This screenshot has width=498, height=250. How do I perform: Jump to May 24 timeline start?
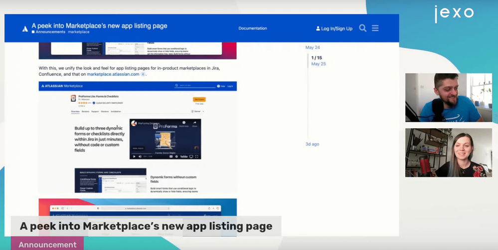click(x=313, y=47)
